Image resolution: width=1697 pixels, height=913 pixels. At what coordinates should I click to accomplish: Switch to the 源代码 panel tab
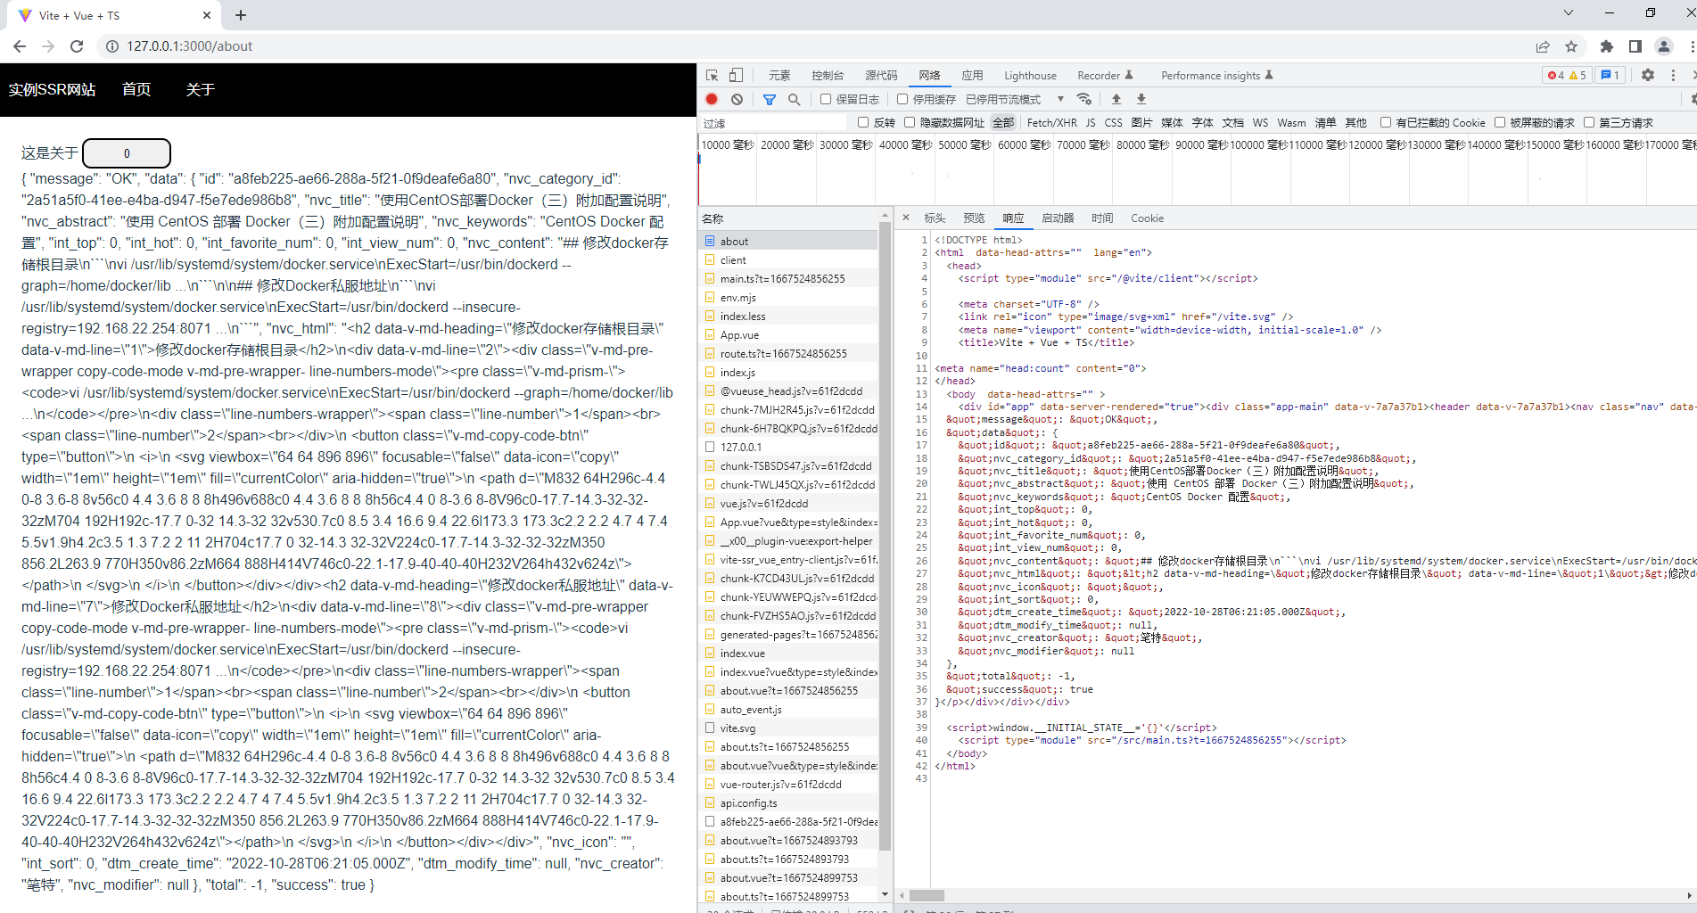(x=881, y=76)
